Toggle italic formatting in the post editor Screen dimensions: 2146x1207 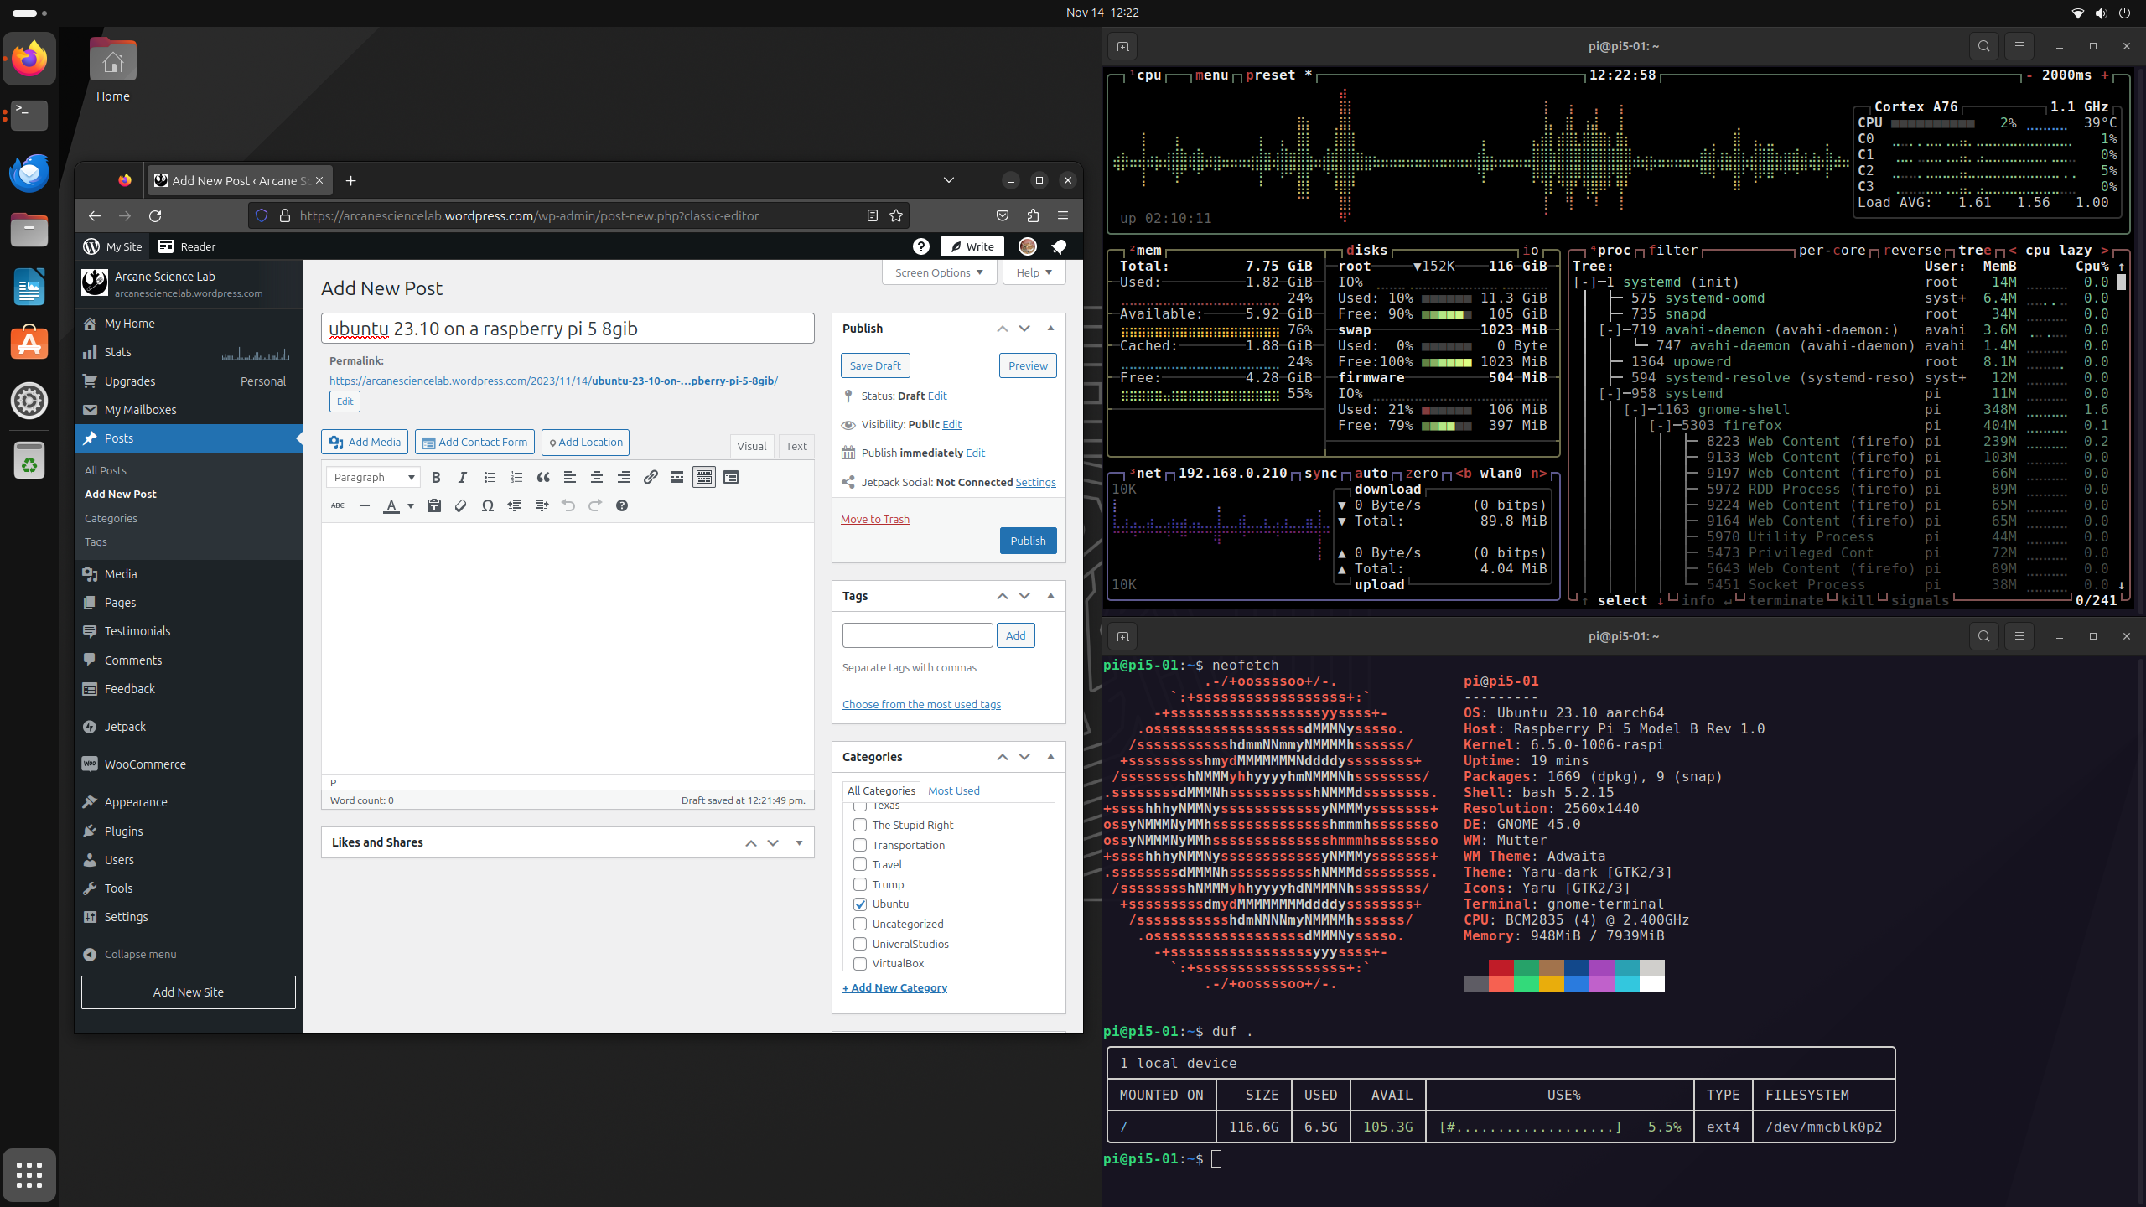click(463, 478)
